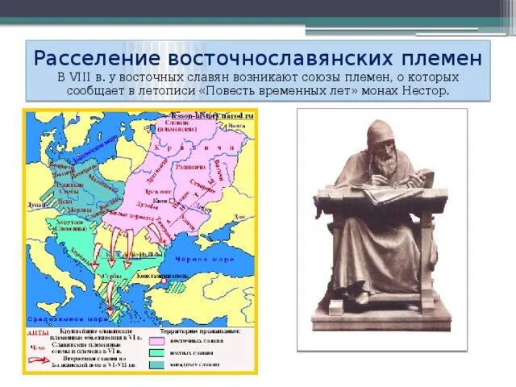Viewport: 516px width, 387px height.
Task: Click the "Чёрное море" label on map
Action: (x=204, y=260)
